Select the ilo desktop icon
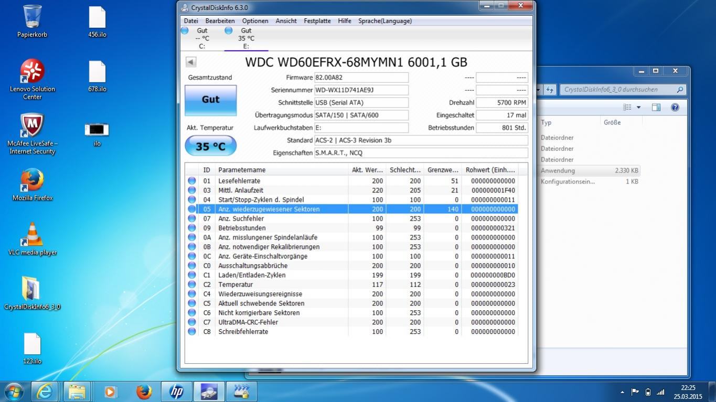This screenshot has height=402, width=716. click(97, 134)
